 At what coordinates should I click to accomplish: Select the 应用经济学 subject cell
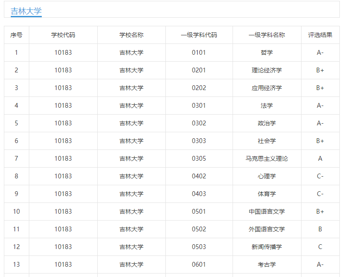(x=267, y=88)
